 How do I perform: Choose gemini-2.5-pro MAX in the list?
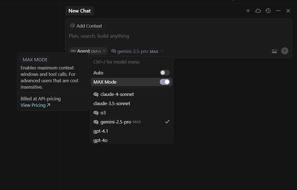[x=131, y=122]
